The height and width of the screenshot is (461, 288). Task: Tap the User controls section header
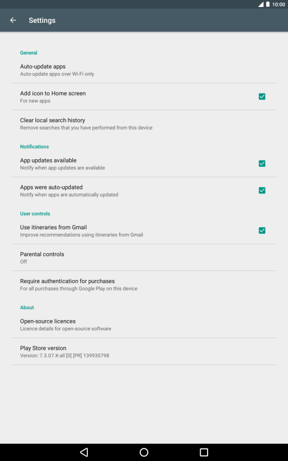[35, 213]
